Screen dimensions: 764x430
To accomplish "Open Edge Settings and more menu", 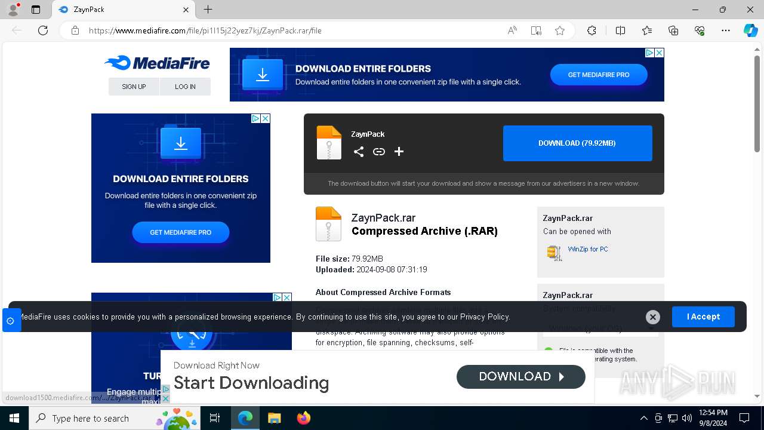I will point(726,30).
